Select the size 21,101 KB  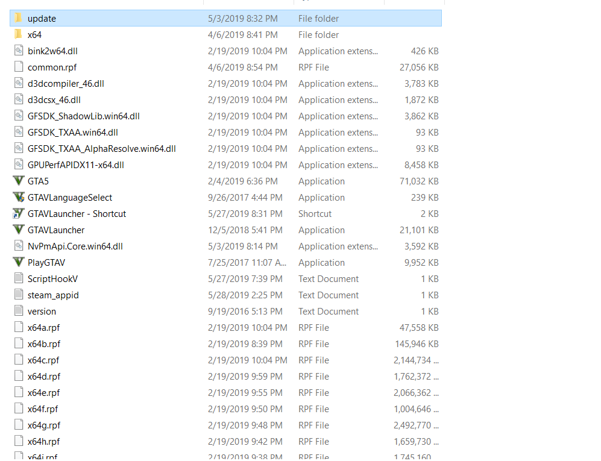[419, 230]
